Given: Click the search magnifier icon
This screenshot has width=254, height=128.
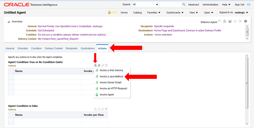Looking at the screenshot, I should [x=184, y=5].
